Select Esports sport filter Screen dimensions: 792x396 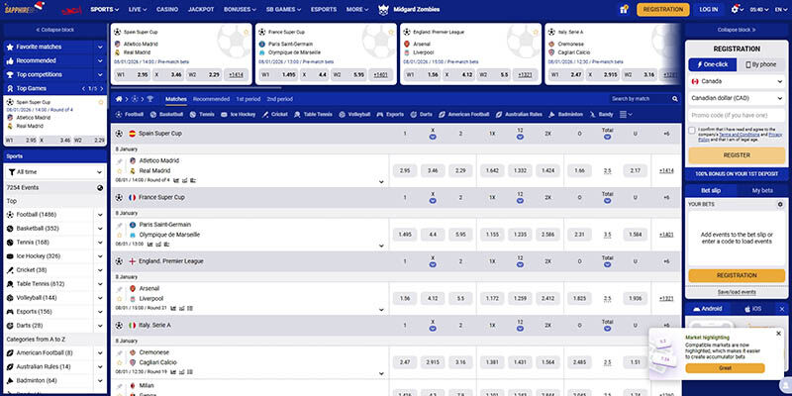[x=390, y=115]
